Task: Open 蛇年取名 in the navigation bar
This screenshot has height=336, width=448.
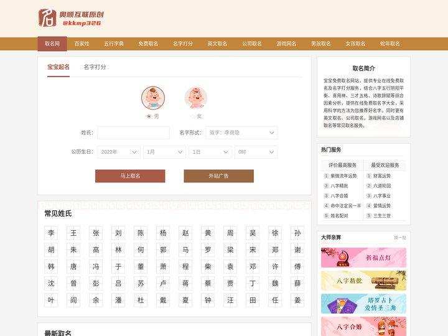Action: (x=390, y=44)
